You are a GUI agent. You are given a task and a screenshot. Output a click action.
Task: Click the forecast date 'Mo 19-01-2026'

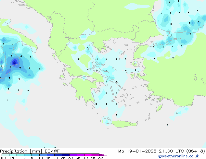click(137, 151)
